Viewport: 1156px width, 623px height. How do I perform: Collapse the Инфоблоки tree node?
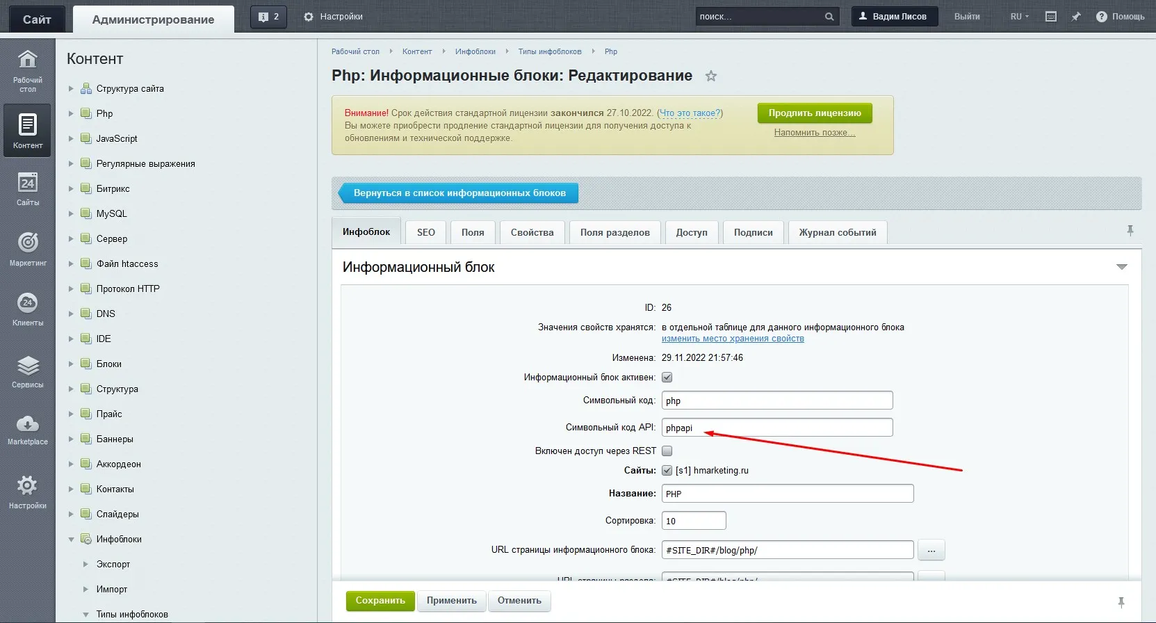pos(71,539)
